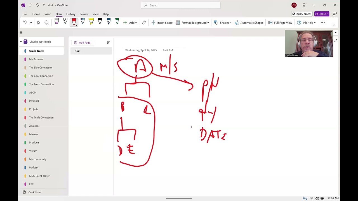The height and width of the screenshot is (201, 358).
Task: Open the Undo dropdown arrow in the ribbon
Action: pos(31,23)
